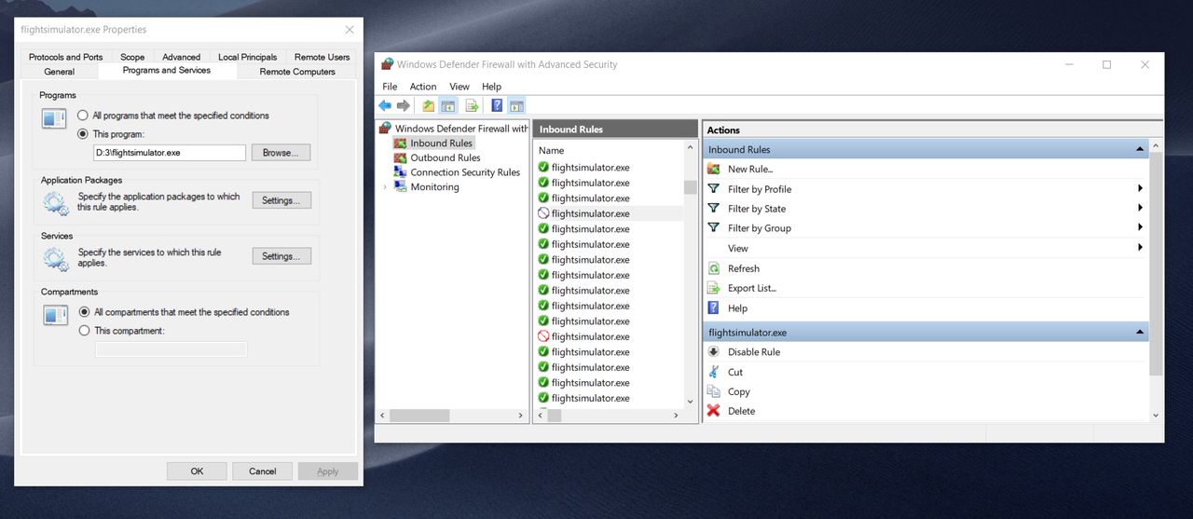Image resolution: width=1193 pixels, height=519 pixels.
Task: Click the Name column header
Action: coord(610,150)
